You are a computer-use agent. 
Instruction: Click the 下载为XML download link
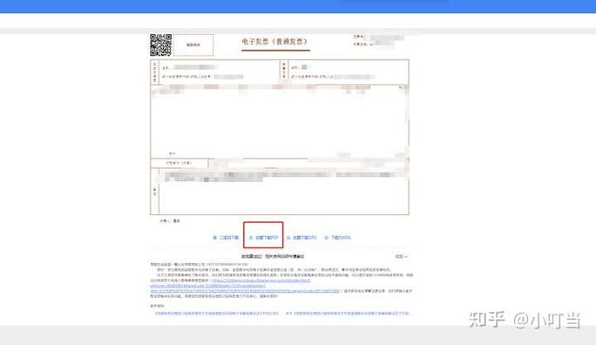(x=341, y=238)
